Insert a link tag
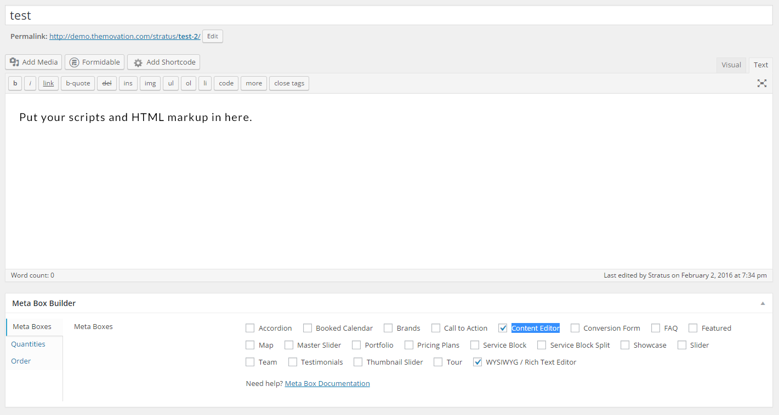The image size is (779, 415). coord(49,83)
